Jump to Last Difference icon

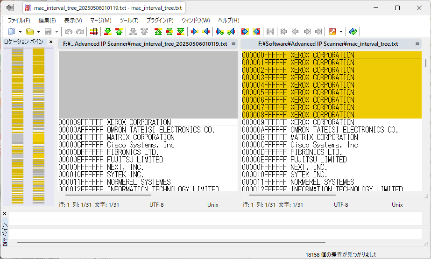(x=181, y=32)
